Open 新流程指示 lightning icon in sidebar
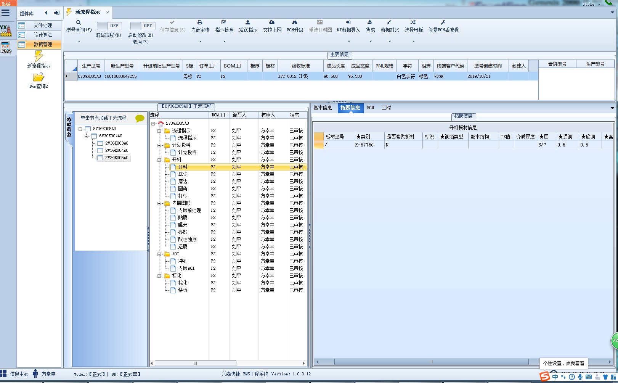618x383 pixels. [x=39, y=56]
